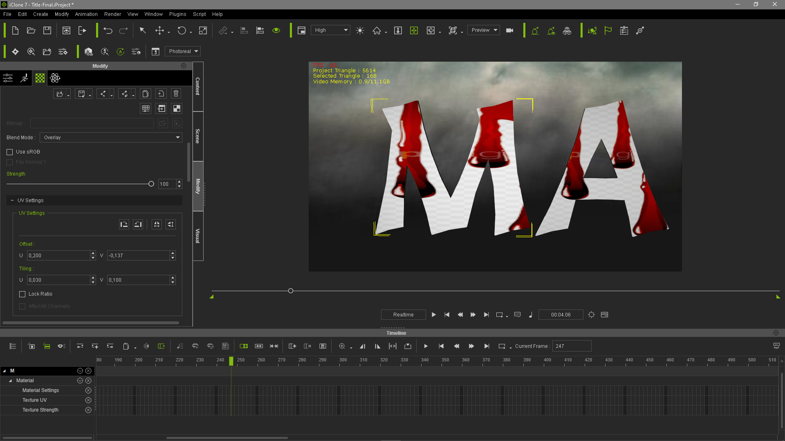Activate the Move tool
The image size is (785, 441).
(x=159, y=30)
